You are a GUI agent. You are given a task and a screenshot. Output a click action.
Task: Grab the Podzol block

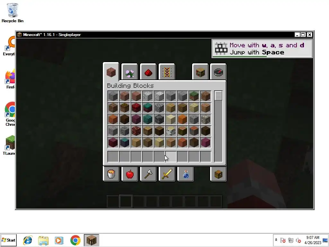[125, 108]
